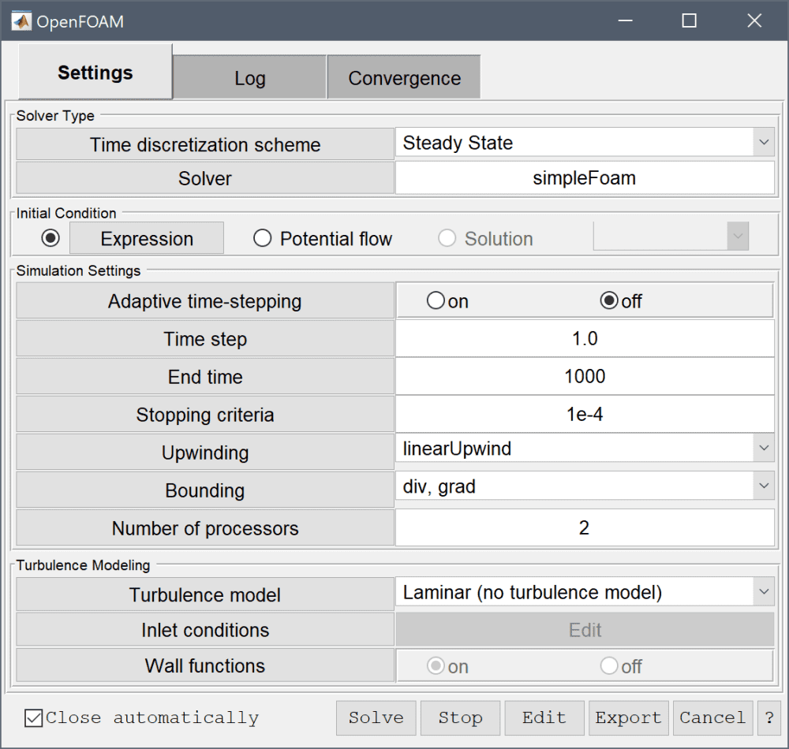The width and height of the screenshot is (789, 749).
Task: Open the Upwinding dropdown showing linearUpwind
Action: click(x=585, y=449)
